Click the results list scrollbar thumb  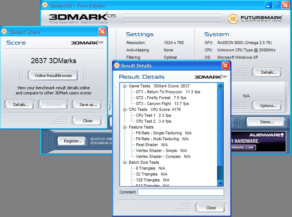point(220,127)
